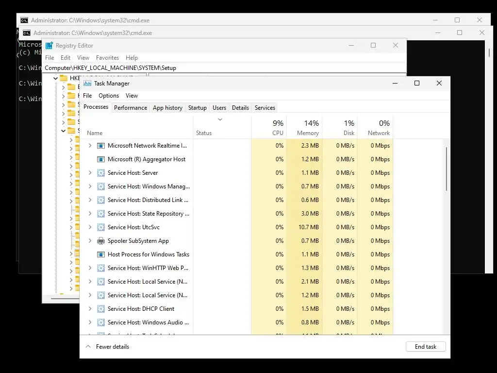Screen dimensions: 497x373
Task: Click the Service Host: Windows Manag... gear icon
Action: coord(101,186)
